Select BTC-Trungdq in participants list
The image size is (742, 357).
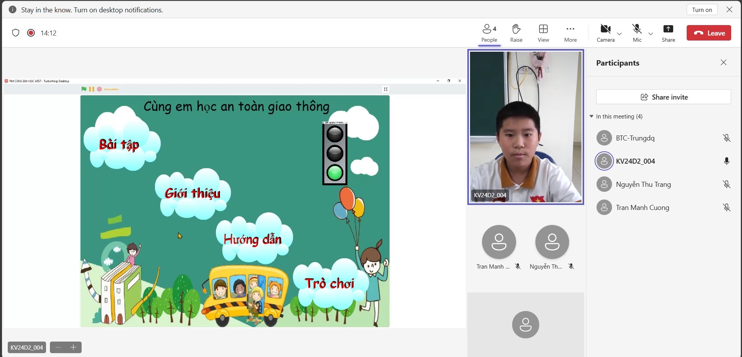(635, 138)
